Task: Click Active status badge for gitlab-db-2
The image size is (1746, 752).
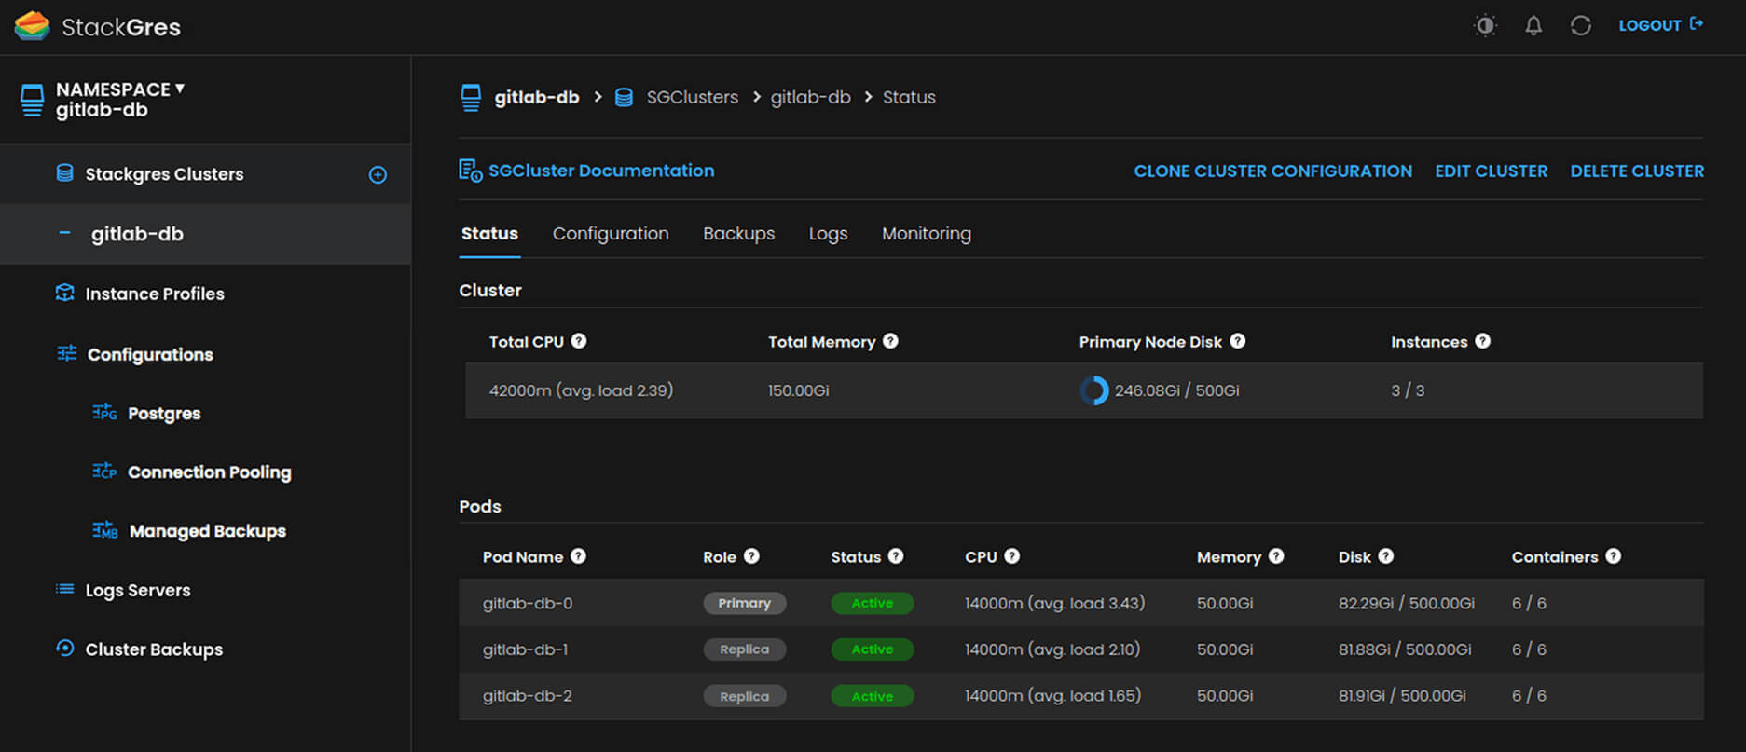Action: 873,696
